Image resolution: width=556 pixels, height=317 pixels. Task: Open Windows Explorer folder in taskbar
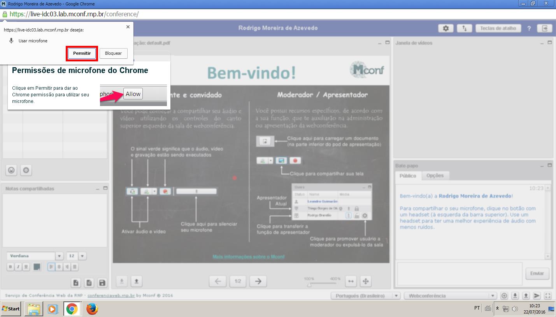pyautogui.click(x=34, y=309)
